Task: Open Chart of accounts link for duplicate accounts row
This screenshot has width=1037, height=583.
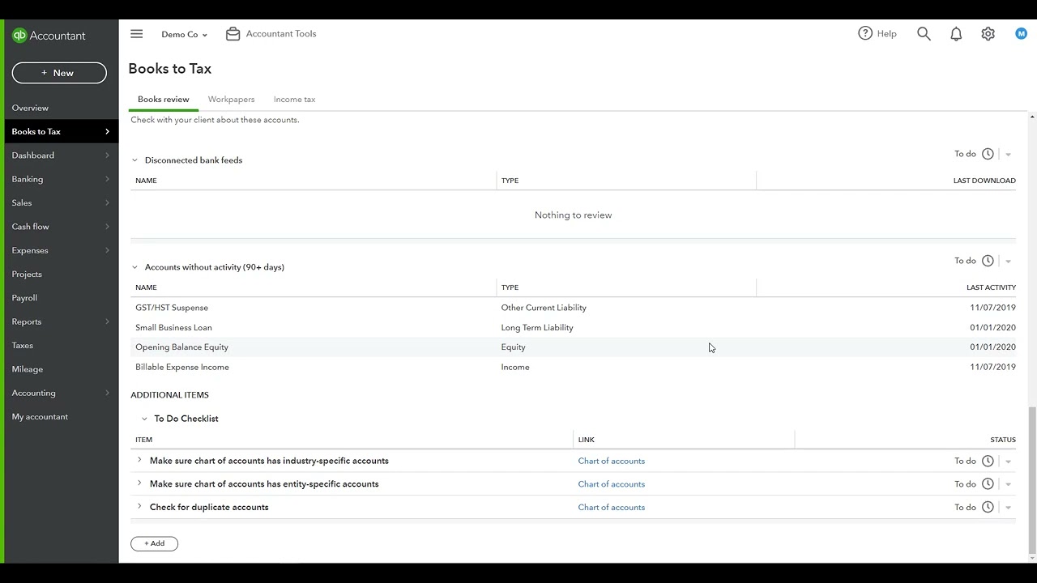Action: [611, 508]
